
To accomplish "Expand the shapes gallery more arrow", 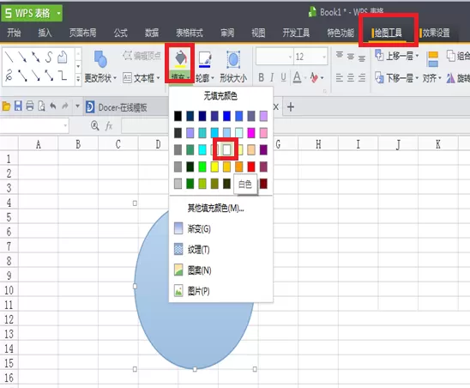I will click(x=78, y=79).
